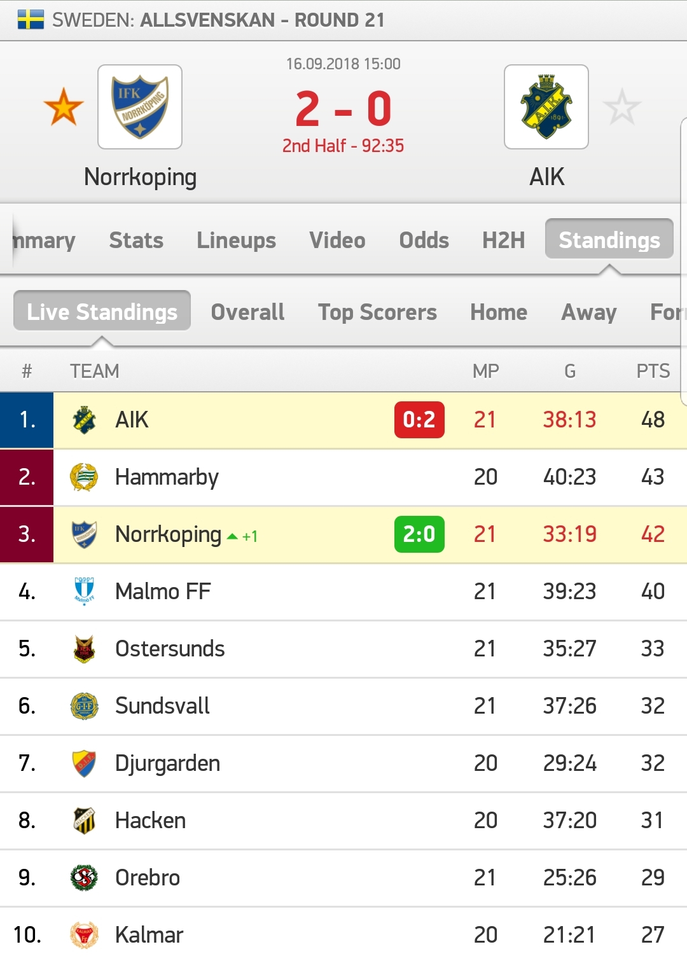687x963 pixels.
Task: Open the Malmo FF team logo
Action: point(84,592)
